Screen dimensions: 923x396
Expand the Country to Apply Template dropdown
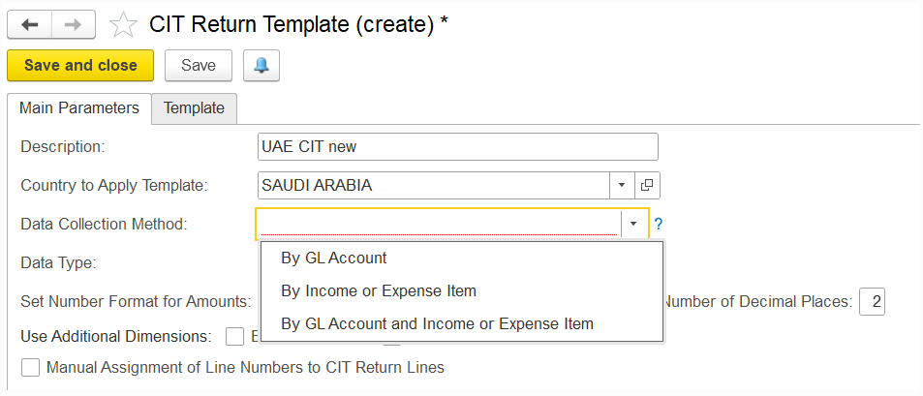(622, 185)
